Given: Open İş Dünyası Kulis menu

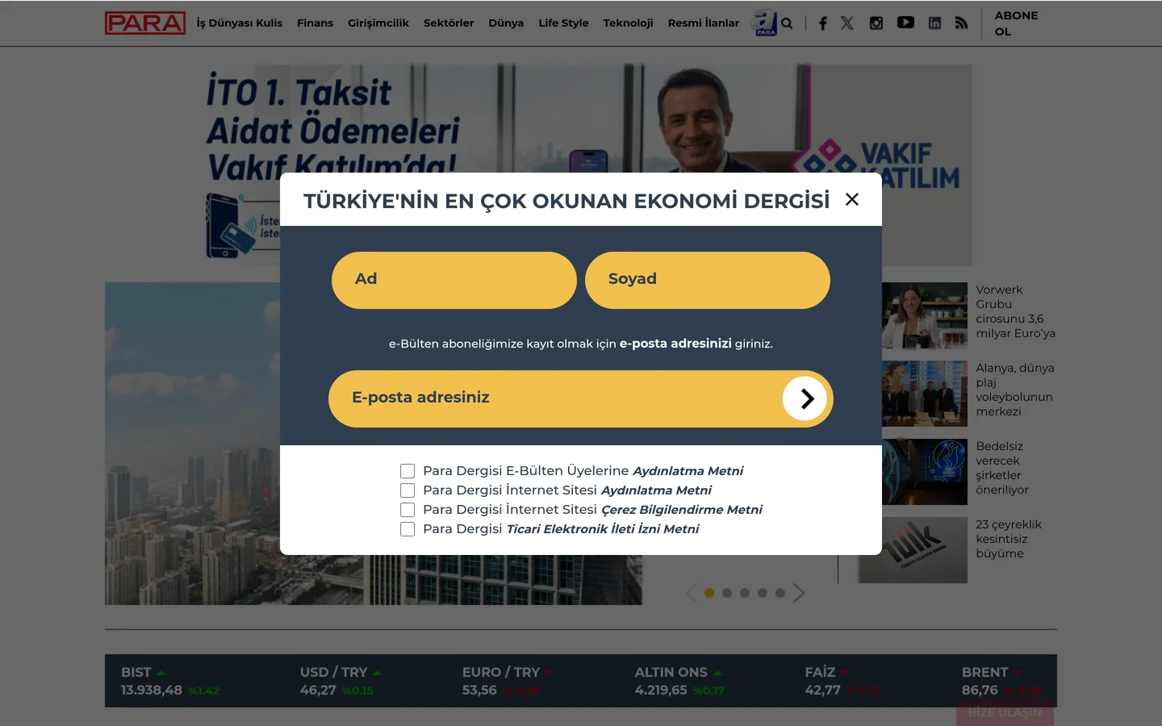Looking at the screenshot, I should [x=240, y=23].
